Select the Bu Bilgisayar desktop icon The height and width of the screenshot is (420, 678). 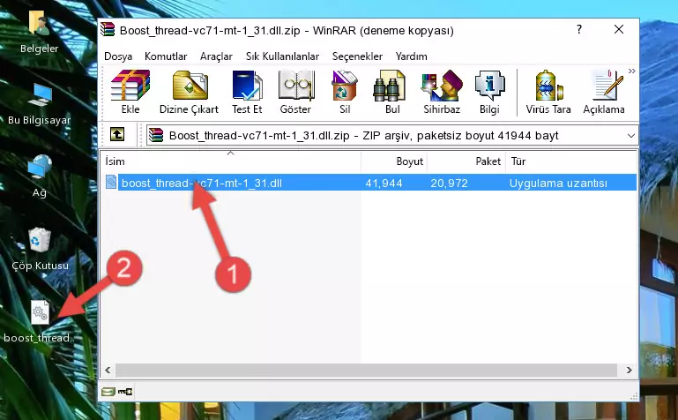tap(40, 104)
